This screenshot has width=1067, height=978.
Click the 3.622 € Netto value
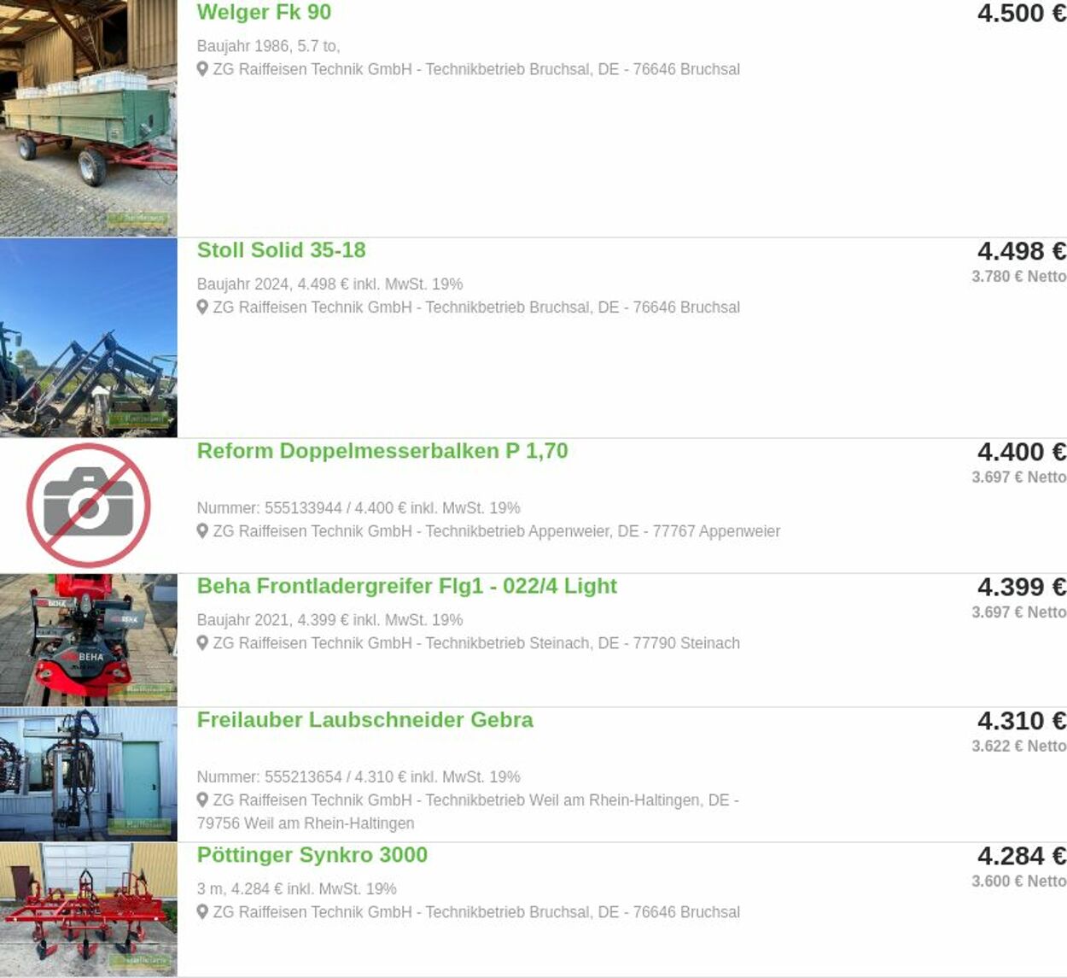click(x=1019, y=747)
